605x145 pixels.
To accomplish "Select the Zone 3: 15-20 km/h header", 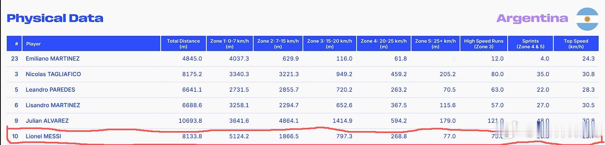I will (x=330, y=44).
